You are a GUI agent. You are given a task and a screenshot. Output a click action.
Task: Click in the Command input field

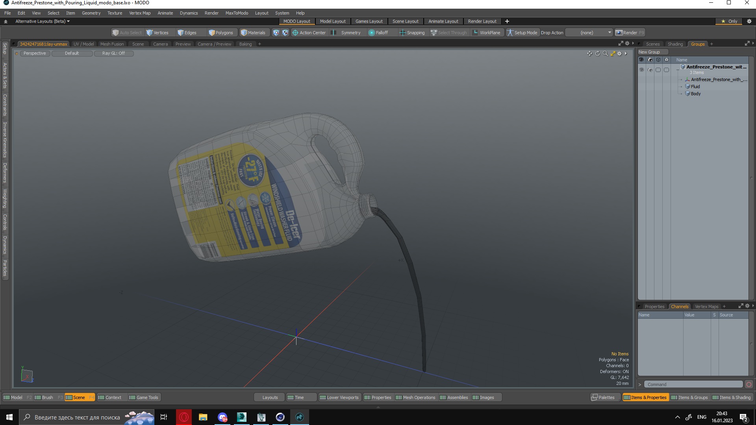point(694,384)
